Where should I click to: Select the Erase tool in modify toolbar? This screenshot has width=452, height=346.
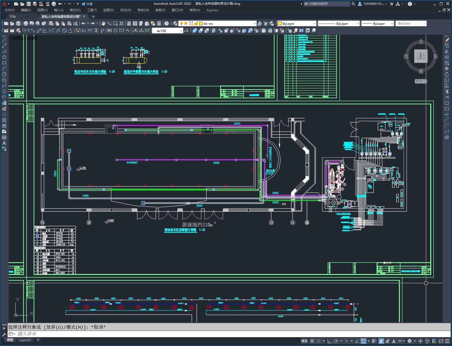[x=447, y=40]
